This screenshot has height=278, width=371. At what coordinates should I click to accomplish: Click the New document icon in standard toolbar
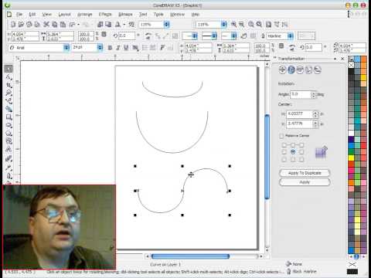tap(13, 25)
